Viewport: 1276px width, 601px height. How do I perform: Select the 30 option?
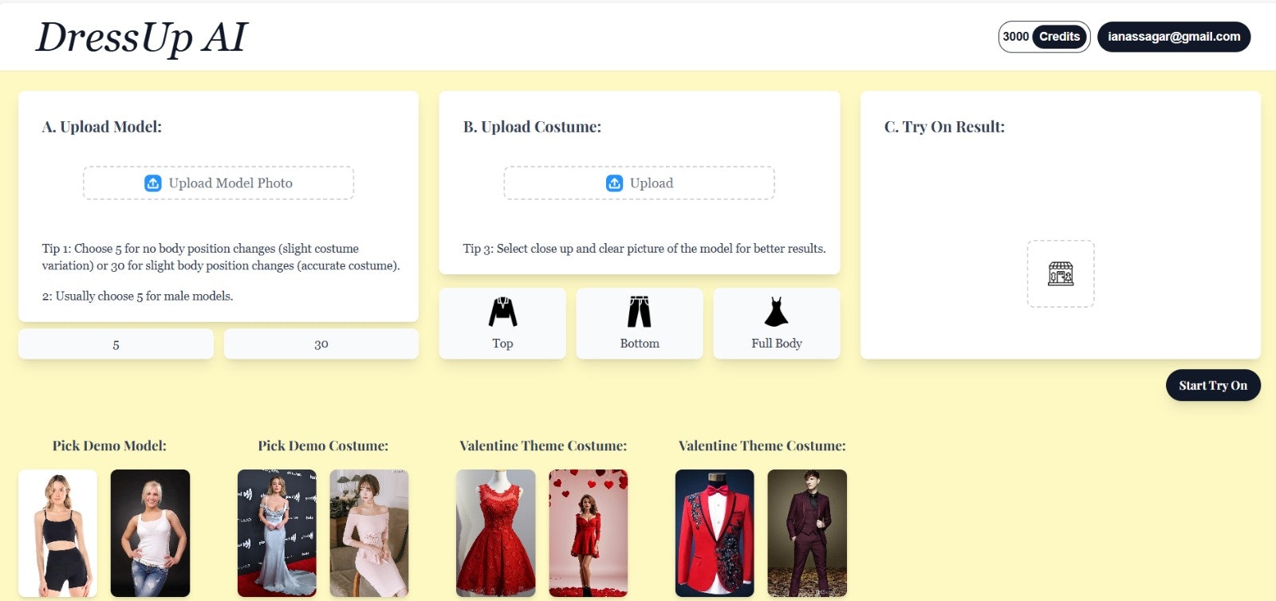click(x=321, y=344)
